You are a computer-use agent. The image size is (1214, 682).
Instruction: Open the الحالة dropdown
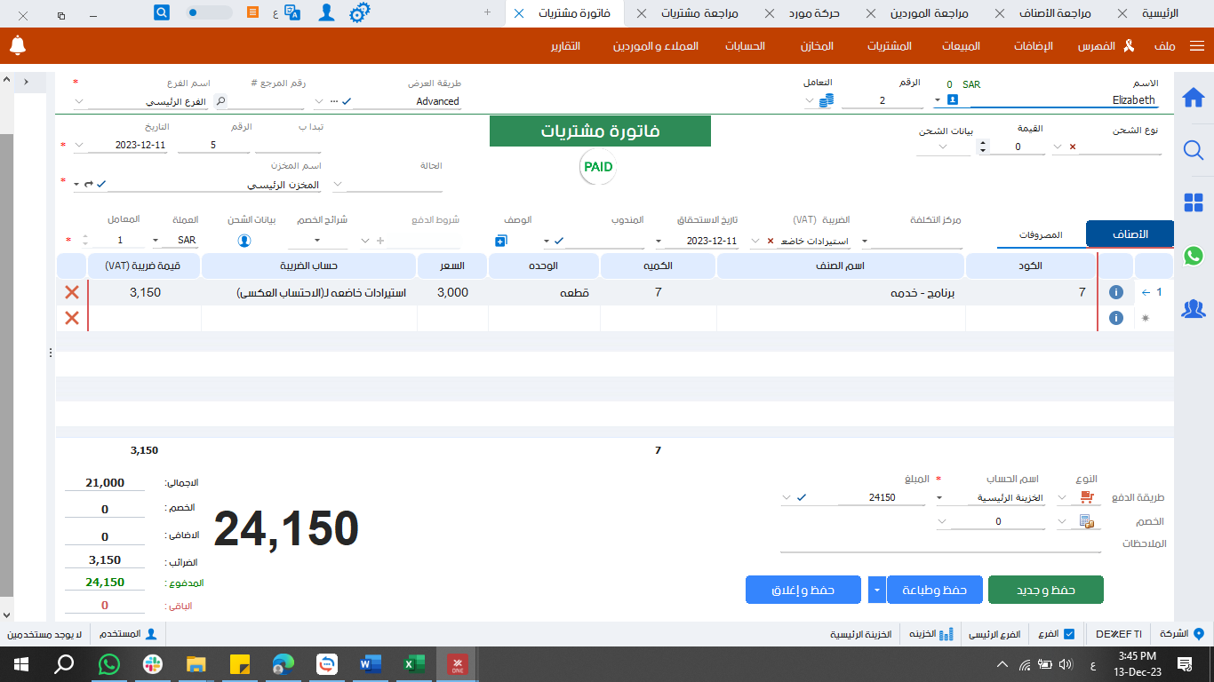point(337,184)
